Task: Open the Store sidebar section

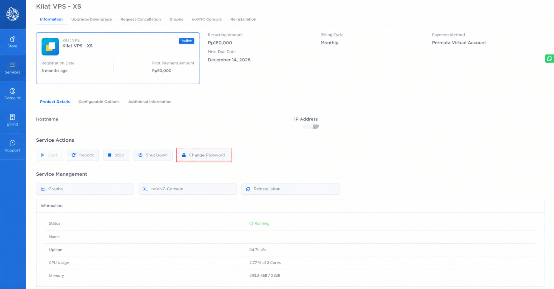Action: (12, 42)
